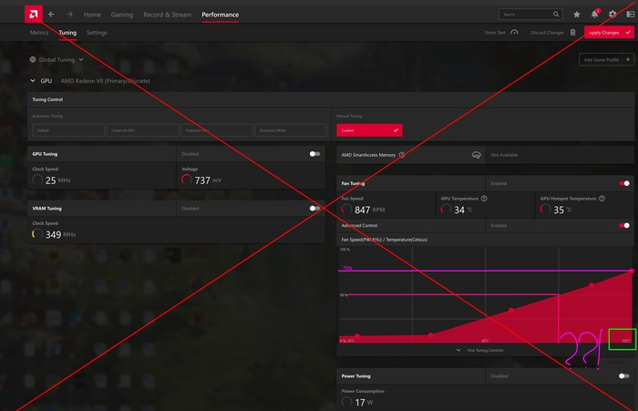This screenshot has height=411, width=638.
Task: Select the Tuning sub-tab
Action: click(67, 32)
